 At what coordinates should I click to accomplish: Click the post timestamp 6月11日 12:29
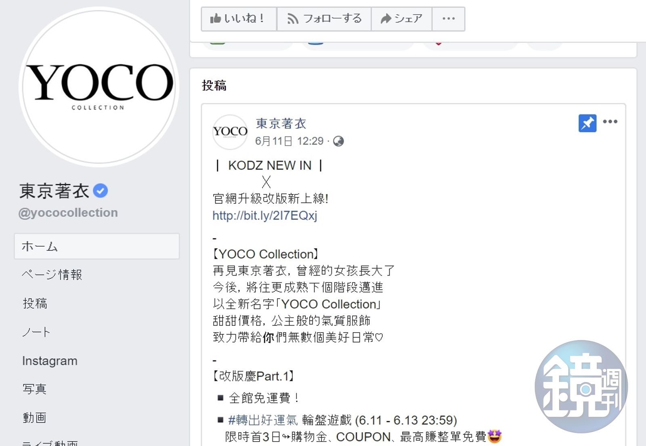tap(289, 141)
